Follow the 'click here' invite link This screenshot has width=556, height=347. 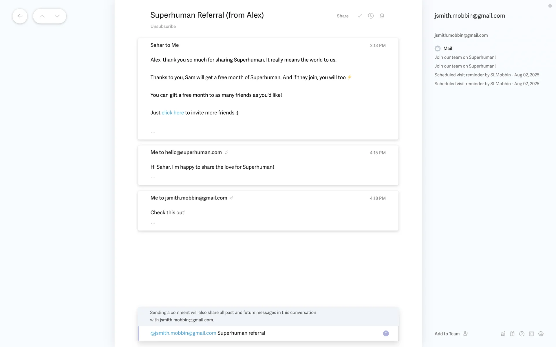(x=173, y=113)
